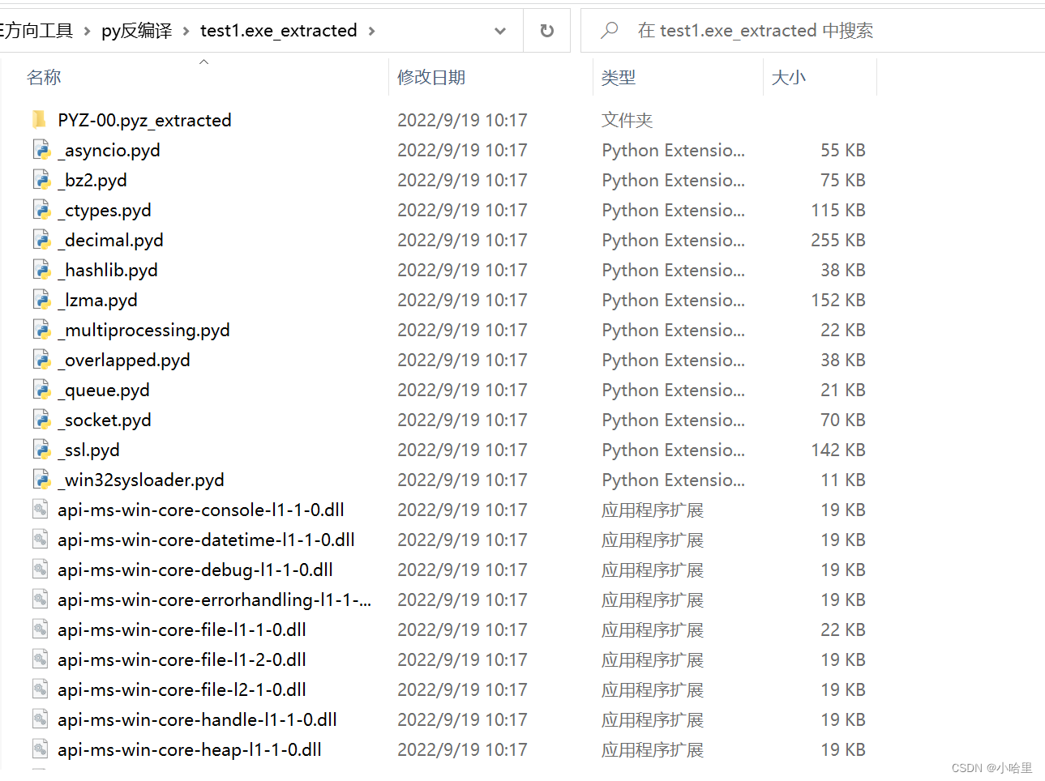Image resolution: width=1045 pixels, height=781 pixels.
Task: Click the api-ms-win-core-console-l1-1-0.dll icon
Action: click(x=40, y=509)
